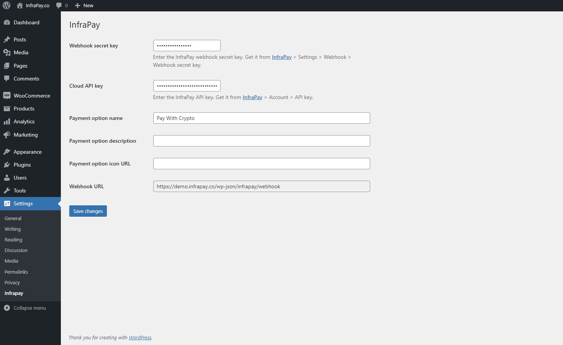The image size is (563, 345).
Task: Select the Infrapay settings submenu
Action: click(x=14, y=293)
